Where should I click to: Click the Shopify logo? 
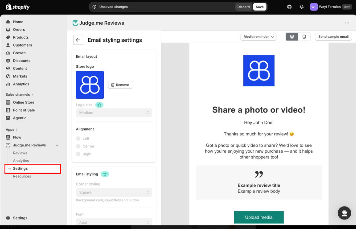[18, 7]
